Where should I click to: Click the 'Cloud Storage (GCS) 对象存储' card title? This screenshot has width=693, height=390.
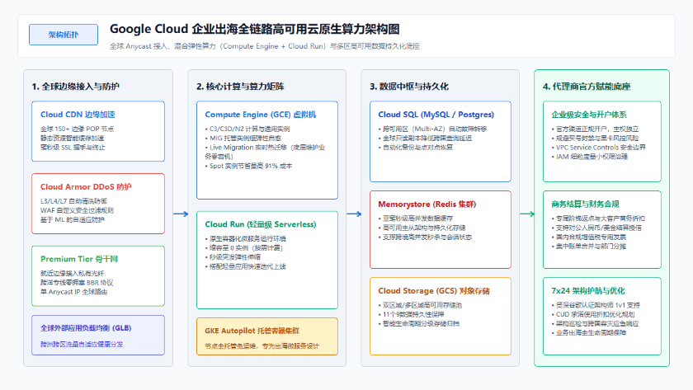click(434, 290)
